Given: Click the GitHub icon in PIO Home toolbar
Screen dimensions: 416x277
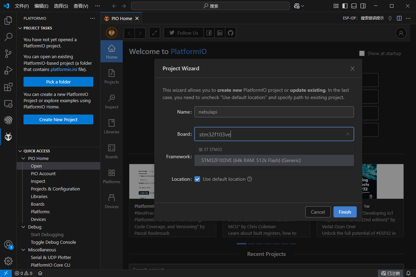Looking at the screenshot, I should pos(231,33).
